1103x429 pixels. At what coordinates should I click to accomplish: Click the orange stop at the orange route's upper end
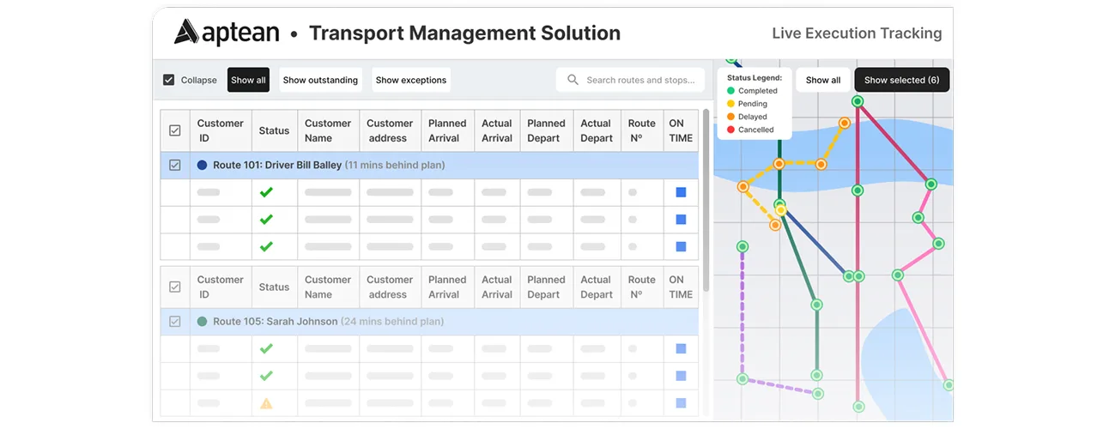tap(845, 123)
